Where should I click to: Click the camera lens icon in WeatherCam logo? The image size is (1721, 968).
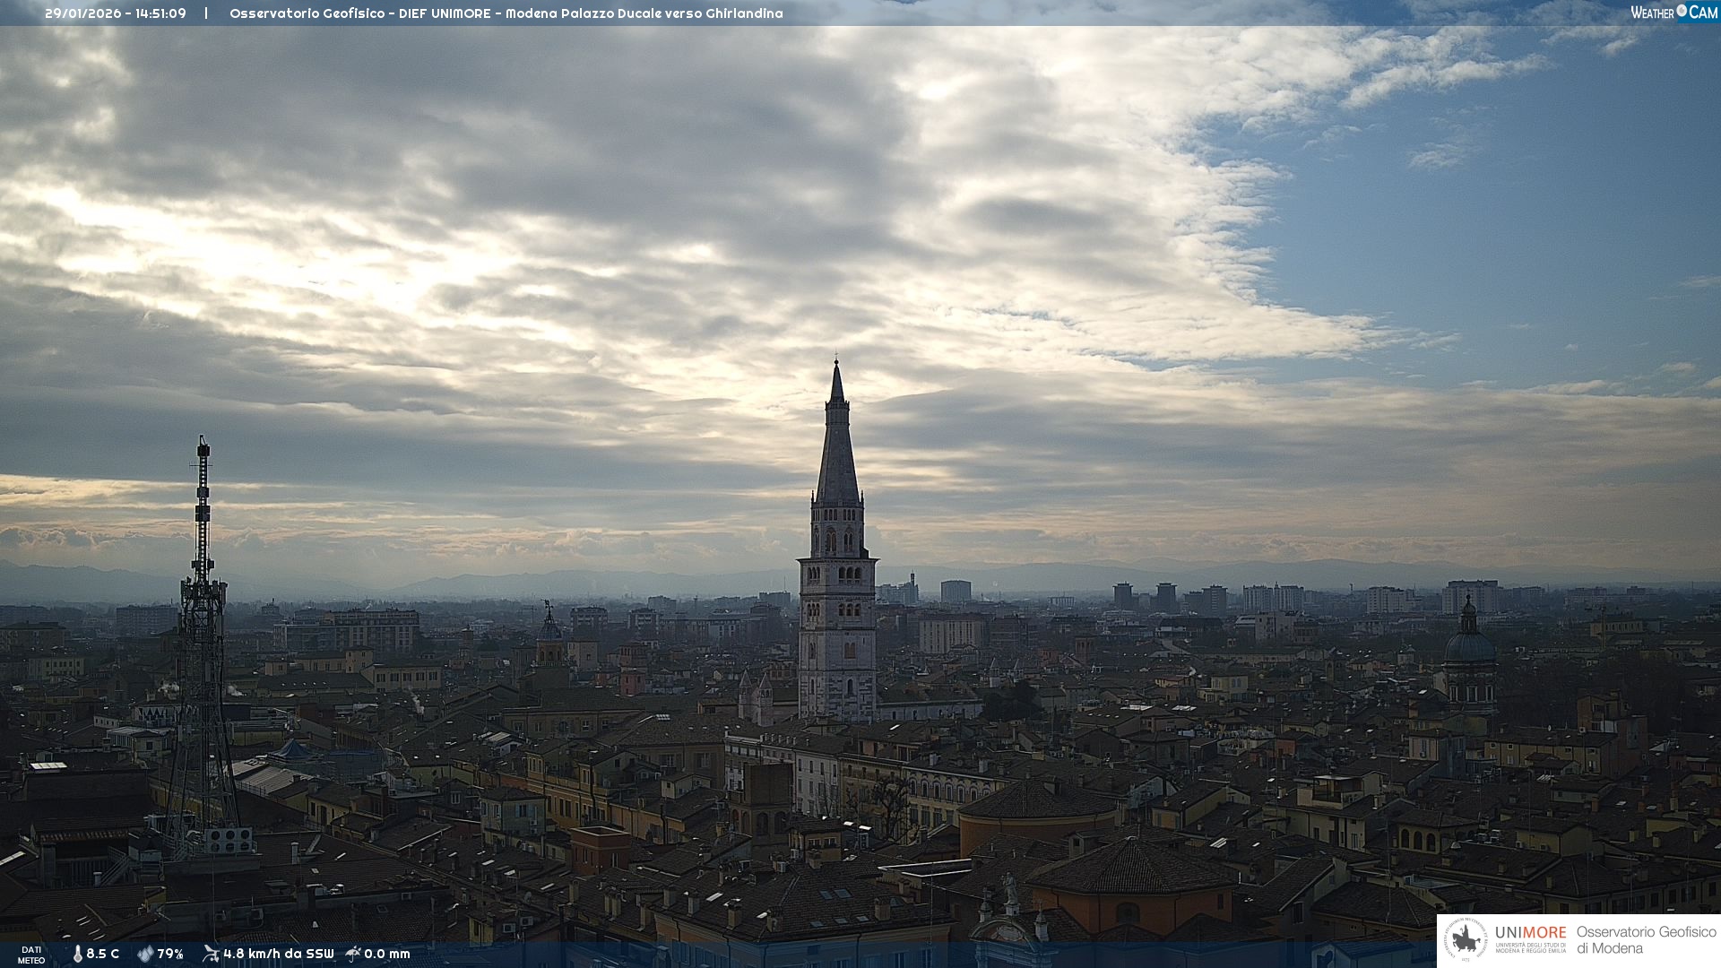[x=1682, y=12]
